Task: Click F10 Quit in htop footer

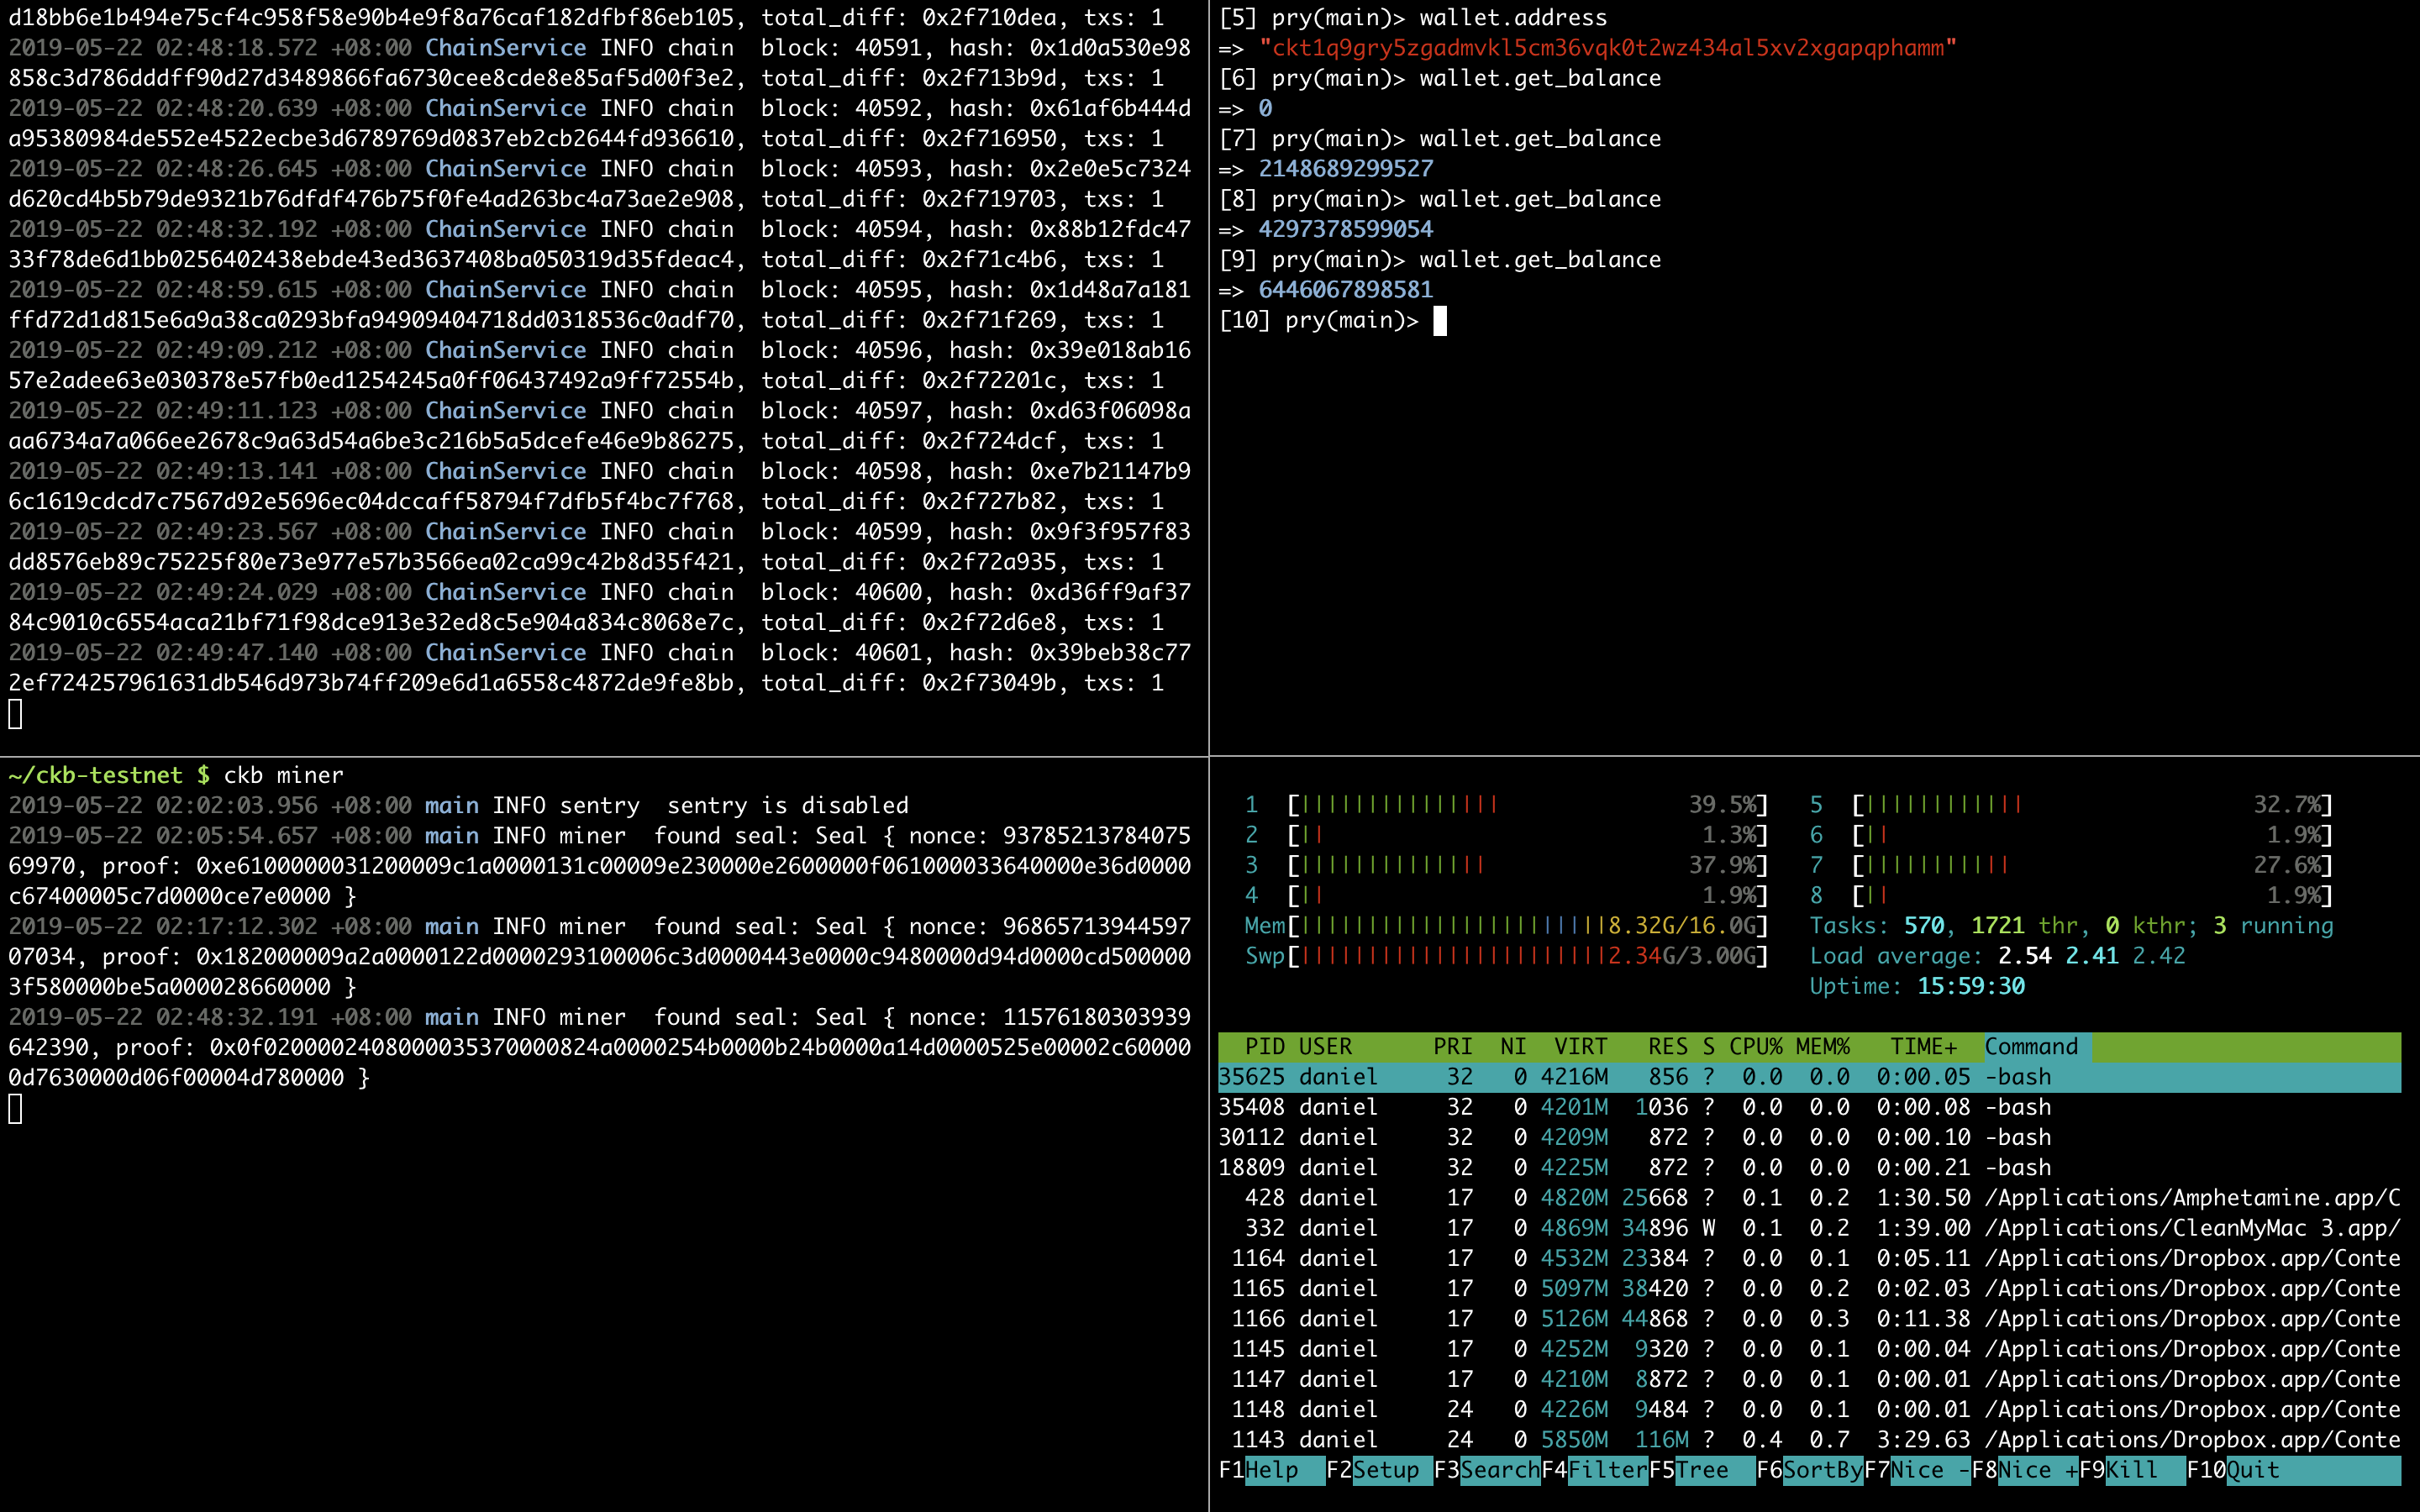Action: pyautogui.click(x=2293, y=1470)
